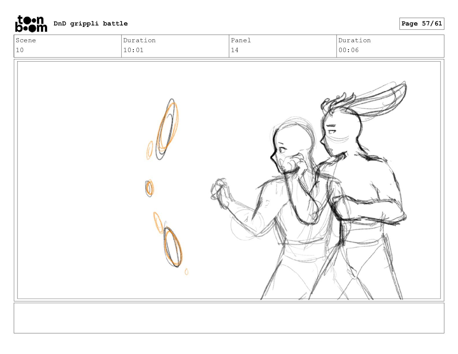Click the 'Panel' header label
Screen dimensions: 458x354
(x=241, y=40)
